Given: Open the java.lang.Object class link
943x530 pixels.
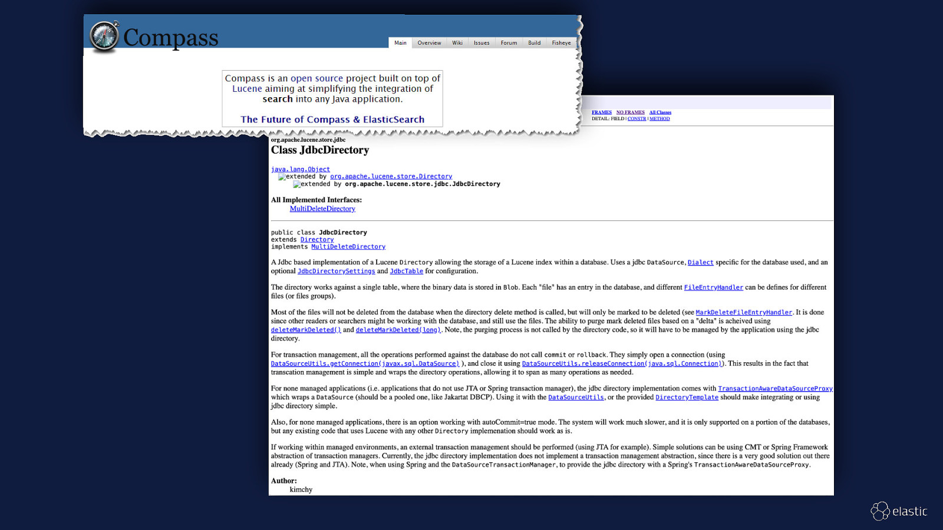Looking at the screenshot, I should click(300, 170).
